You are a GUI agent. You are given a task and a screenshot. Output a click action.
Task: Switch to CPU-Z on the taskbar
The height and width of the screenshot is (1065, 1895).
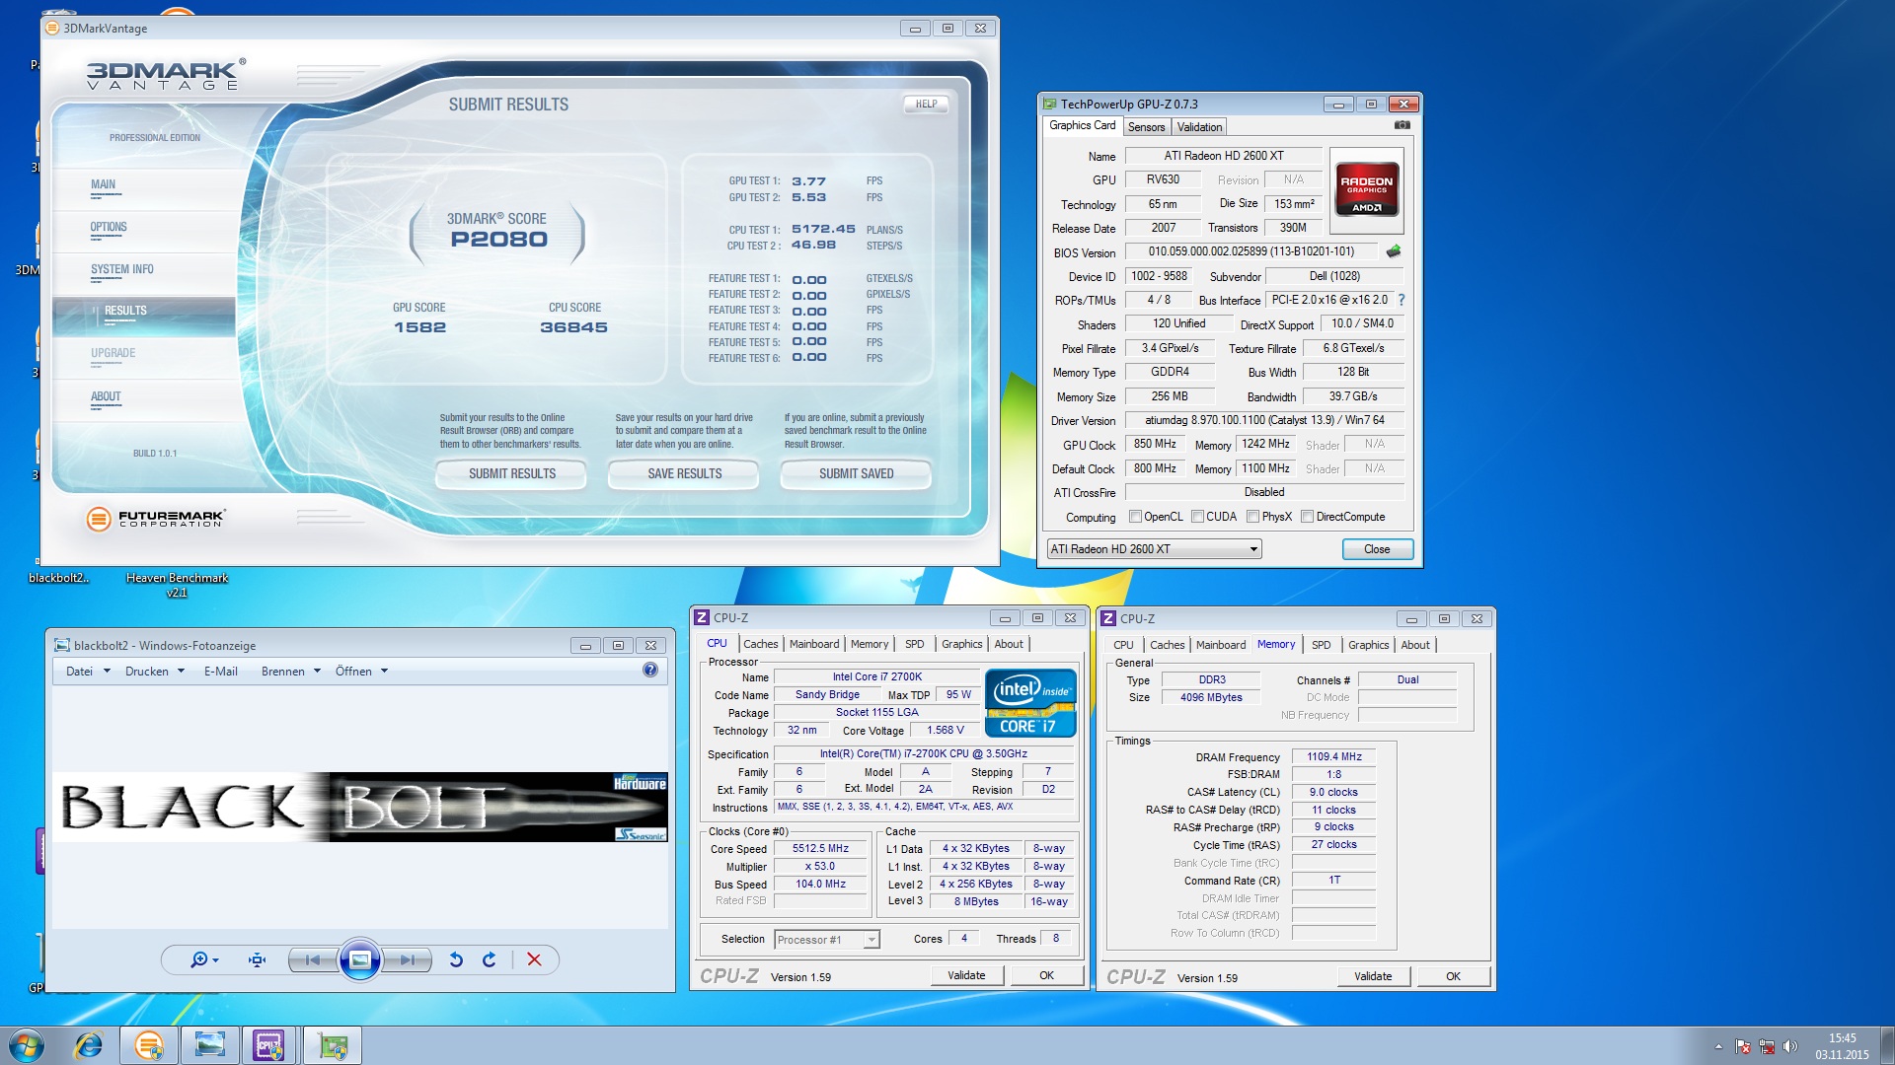[269, 1045]
